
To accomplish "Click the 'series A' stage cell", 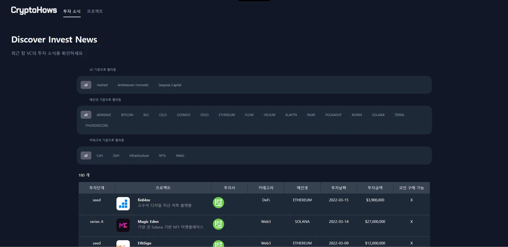I will [x=97, y=222].
